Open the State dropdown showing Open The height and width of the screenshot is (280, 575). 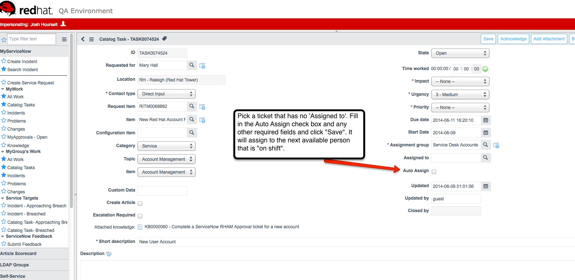pyautogui.click(x=460, y=53)
